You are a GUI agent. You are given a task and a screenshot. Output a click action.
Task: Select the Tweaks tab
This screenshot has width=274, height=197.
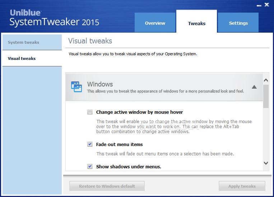[x=196, y=21]
